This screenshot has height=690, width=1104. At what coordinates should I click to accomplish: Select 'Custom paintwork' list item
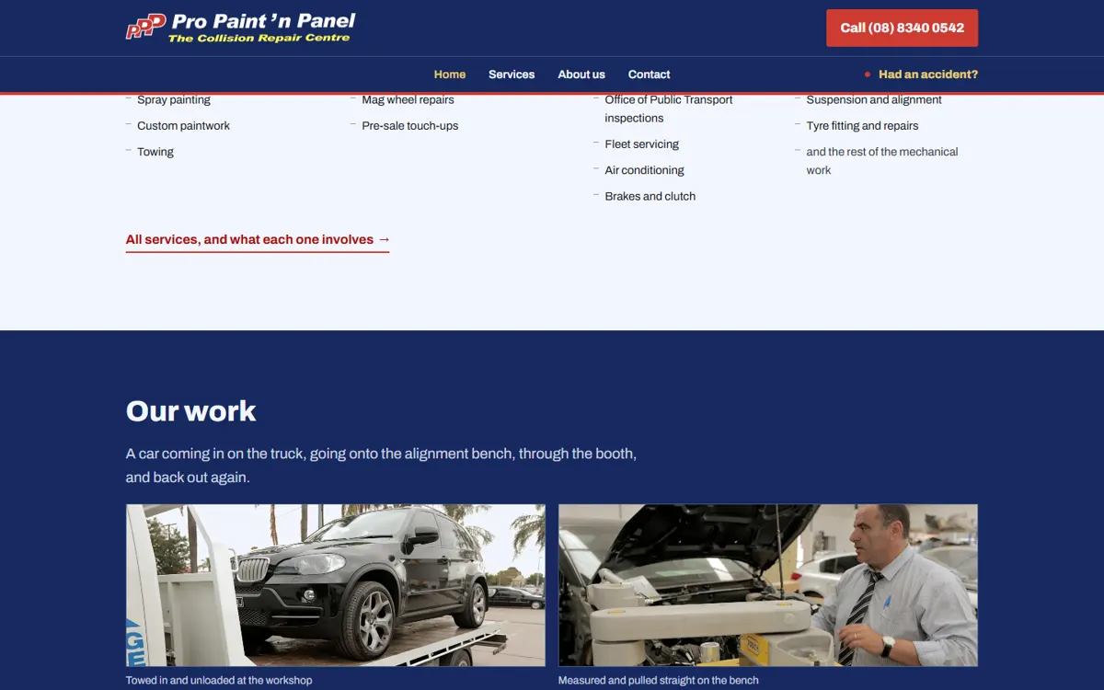183,126
